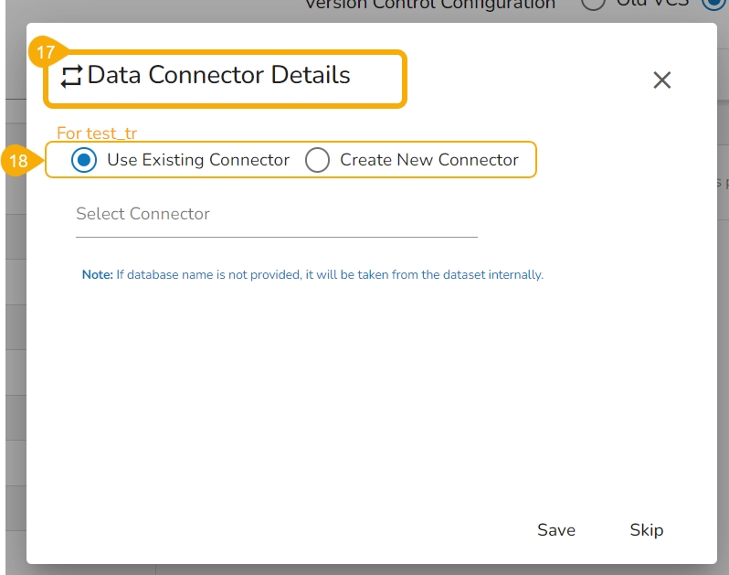The image size is (729, 575).
Task: Choose the Create New Connector radio option
Action: (317, 160)
